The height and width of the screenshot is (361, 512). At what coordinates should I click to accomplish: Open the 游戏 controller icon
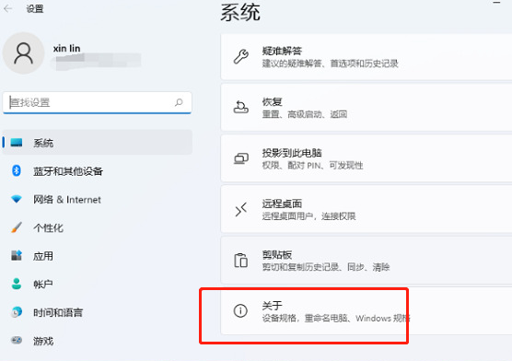pos(17,341)
